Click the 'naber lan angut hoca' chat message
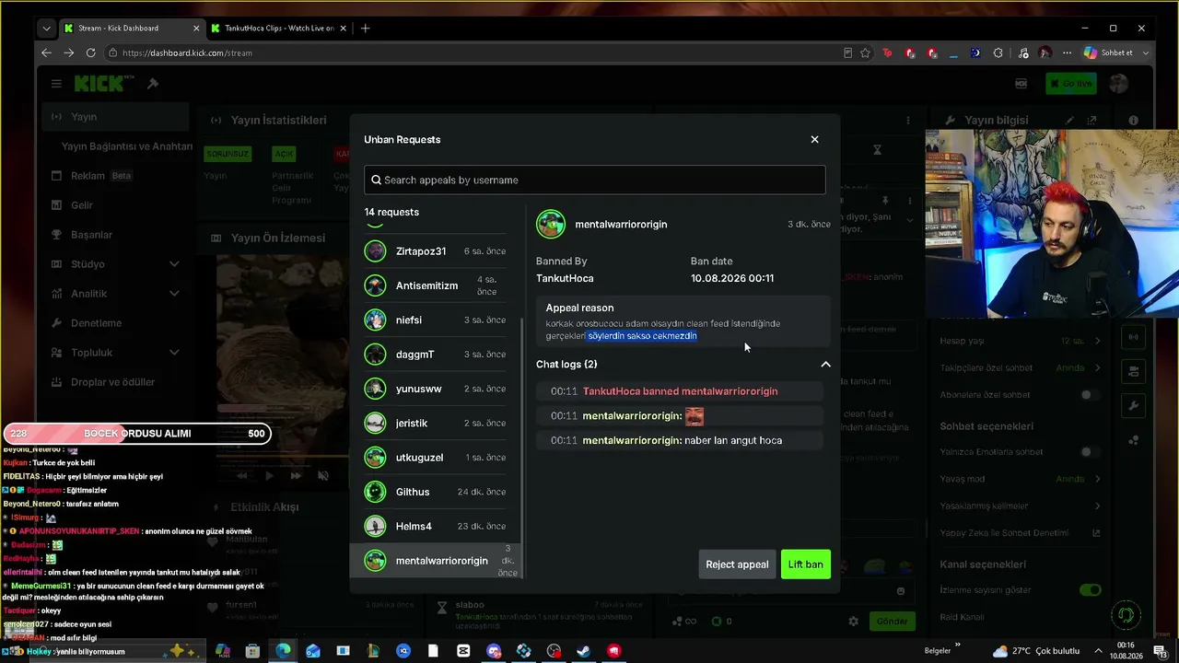This screenshot has height=663, width=1179. click(x=733, y=440)
